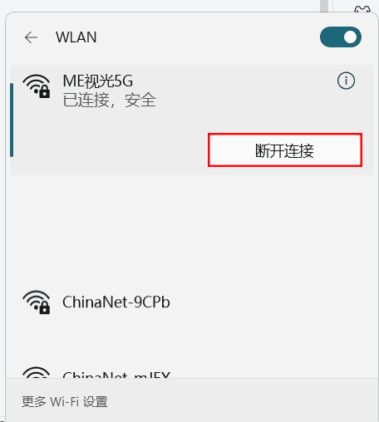379x422 pixels.
Task: Click the scrollbar thumb above the panel
Action: pos(324,6)
